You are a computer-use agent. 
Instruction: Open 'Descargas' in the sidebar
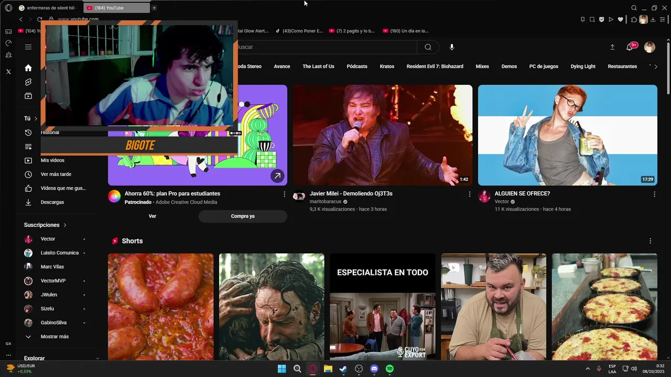[52, 202]
